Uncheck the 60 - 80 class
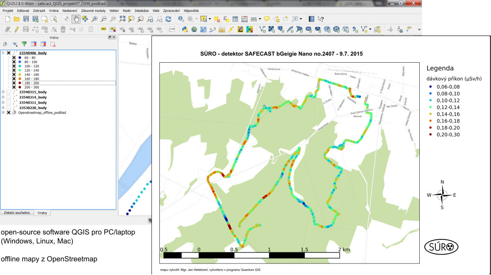 [14, 58]
